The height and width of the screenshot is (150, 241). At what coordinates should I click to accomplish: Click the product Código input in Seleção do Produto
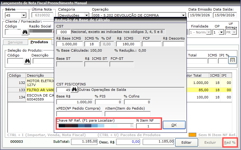click(x=15, y=61)
